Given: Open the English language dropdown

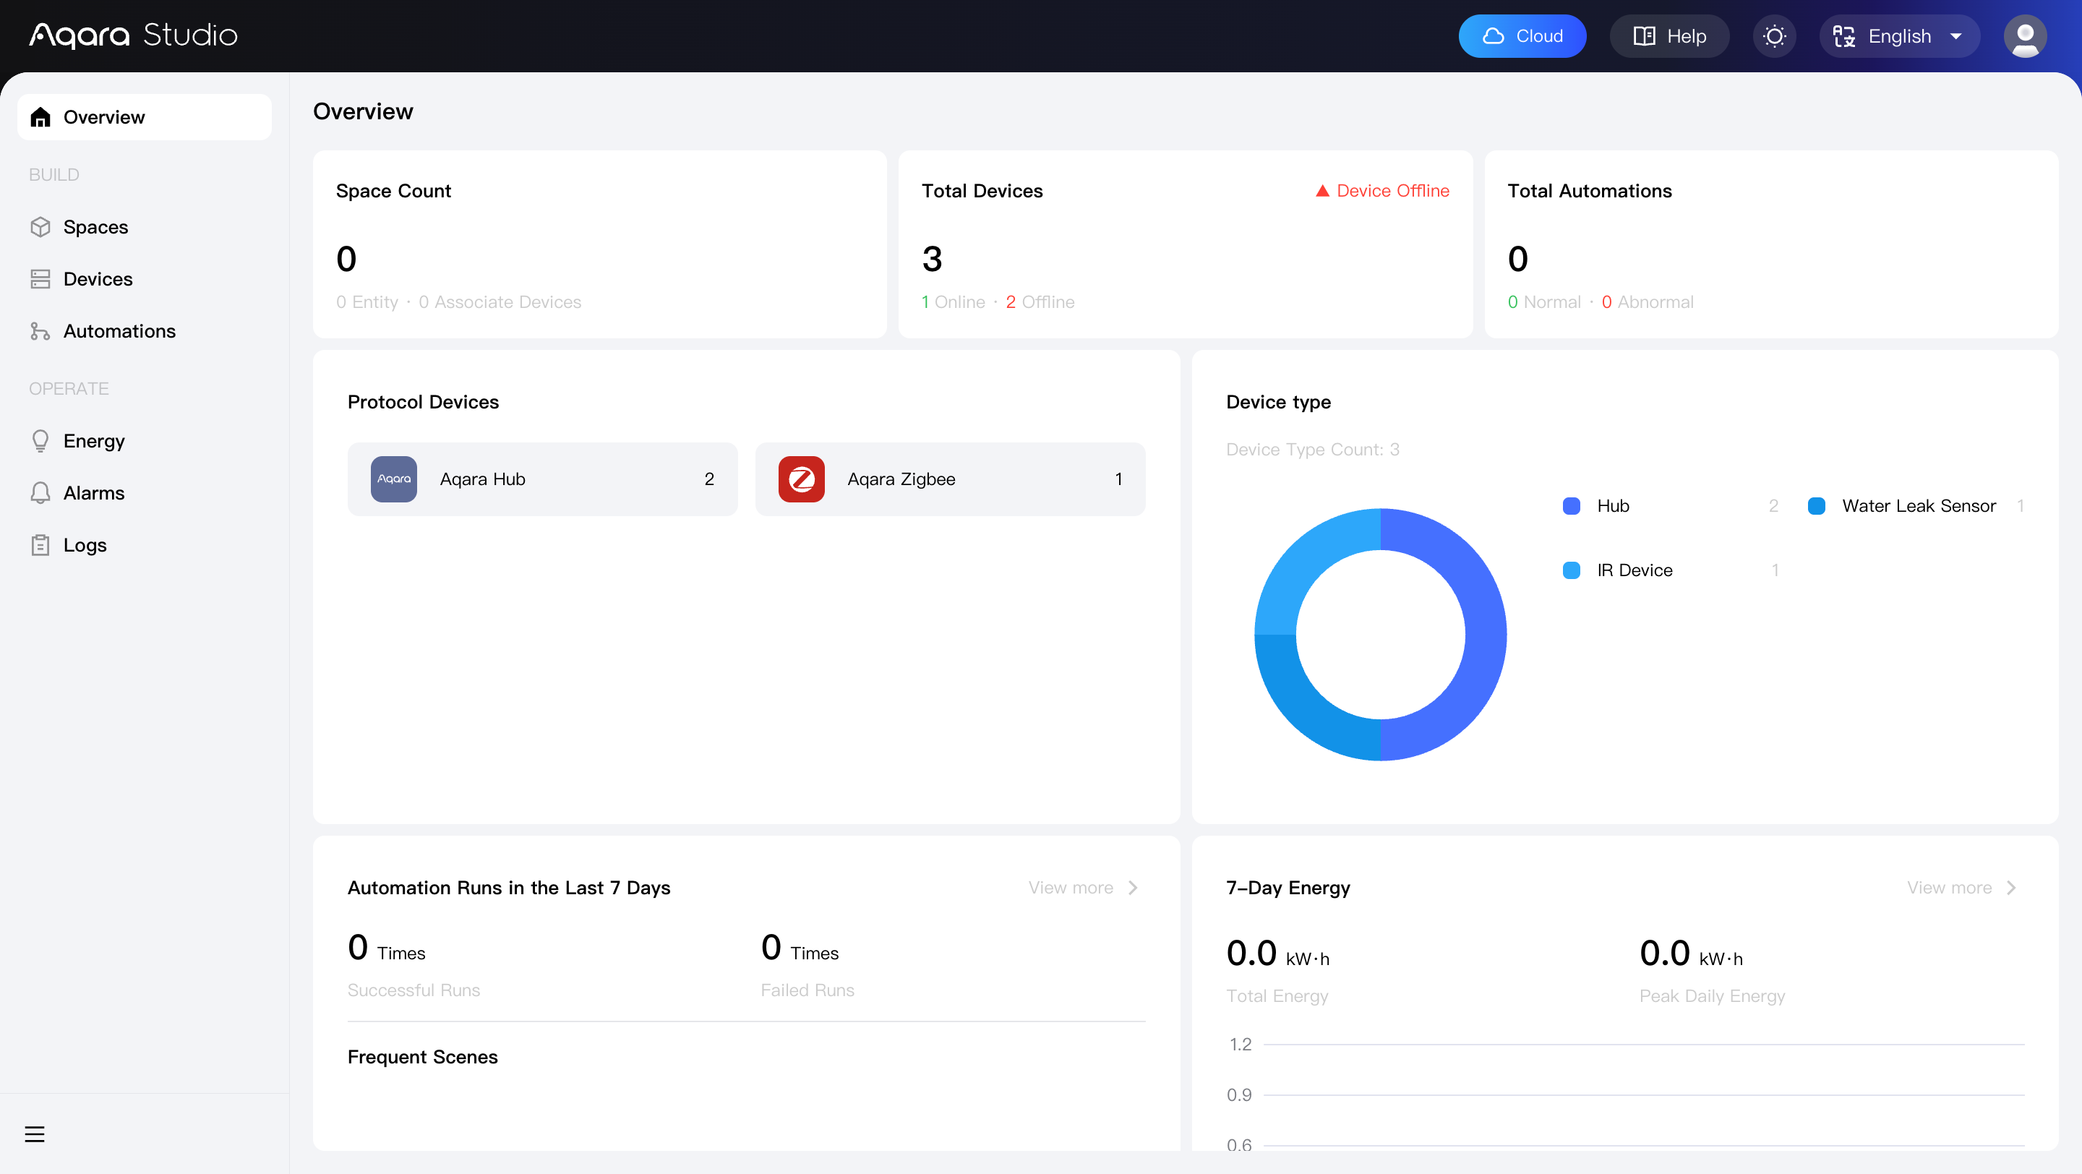Looking at the screenshot, I should tap(1899, 36).
